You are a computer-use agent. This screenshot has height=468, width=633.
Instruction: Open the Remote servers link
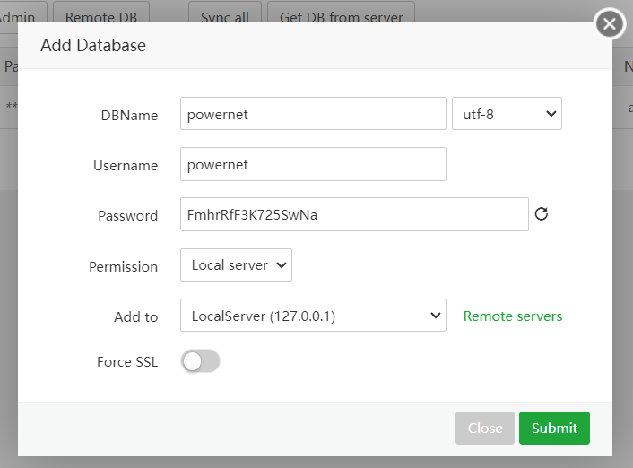[x=513, y=316]
